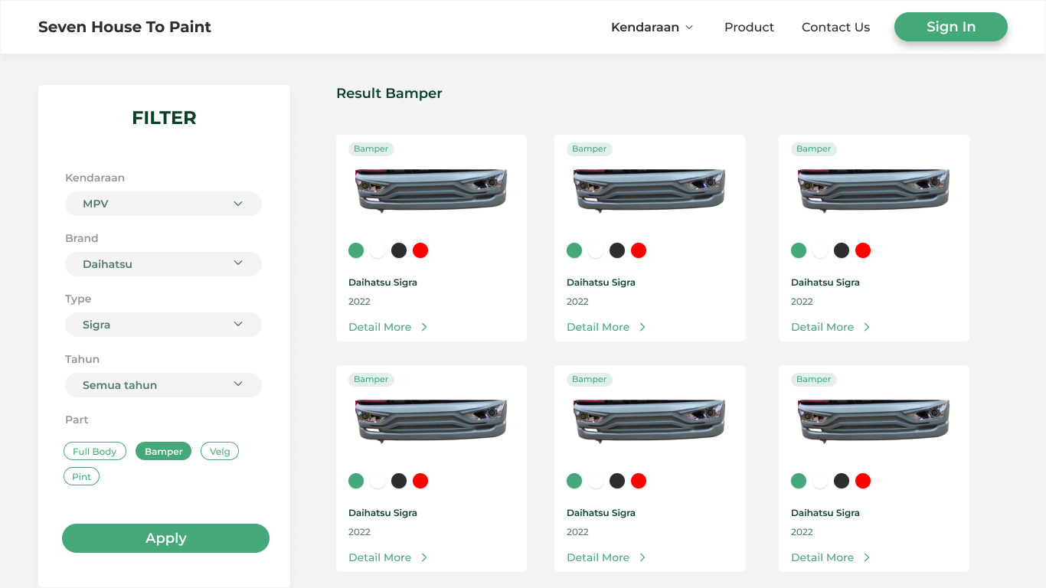Select black swatch on bottom-row last card
Viewport: 1046px width, 588px height.
pyautogui.click(x=842, y=481)
